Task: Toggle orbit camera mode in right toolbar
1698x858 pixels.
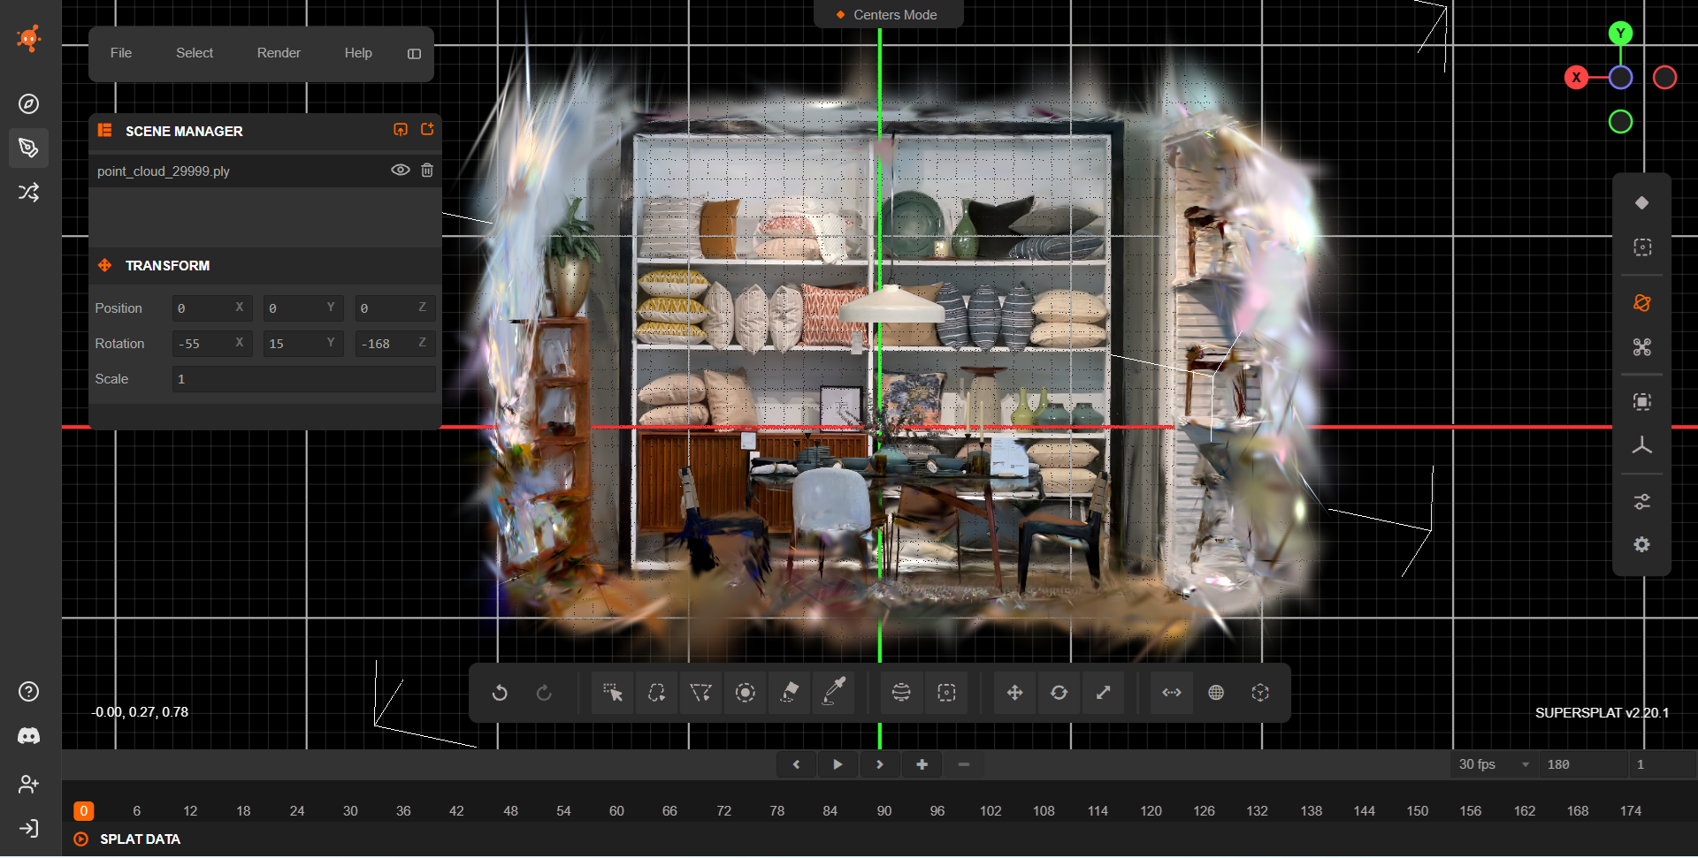Action: coord(1642,303)
